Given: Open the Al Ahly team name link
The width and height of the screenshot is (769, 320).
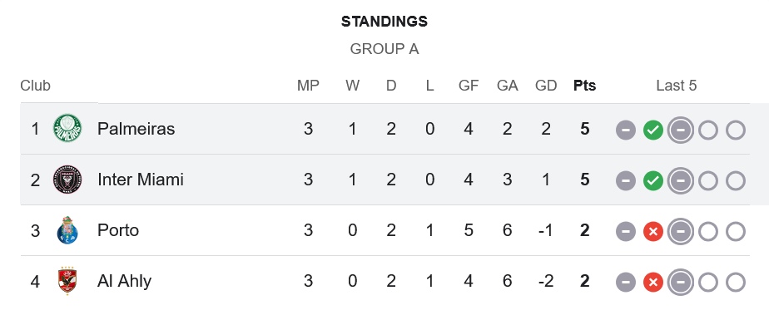Looking at the screenshot, I should (124, 281).
